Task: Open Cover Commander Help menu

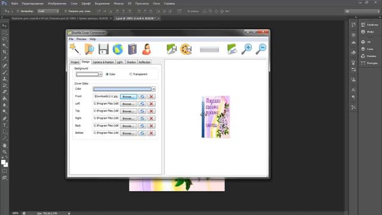Action: 93,39
